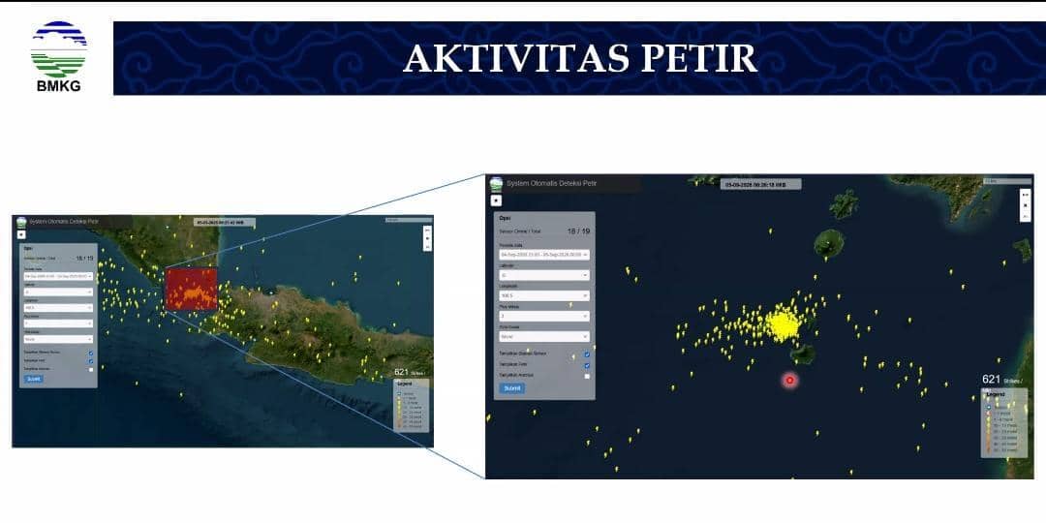Click the top icon in the enlarged map's control stack
Screen dimensions: 1046x523
point(1026,195)
